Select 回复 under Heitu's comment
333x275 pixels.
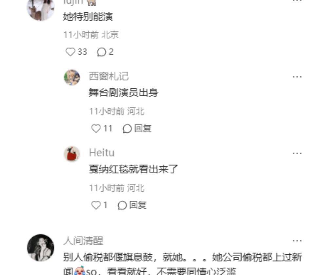pyautogui.click(x=138, y=205)
